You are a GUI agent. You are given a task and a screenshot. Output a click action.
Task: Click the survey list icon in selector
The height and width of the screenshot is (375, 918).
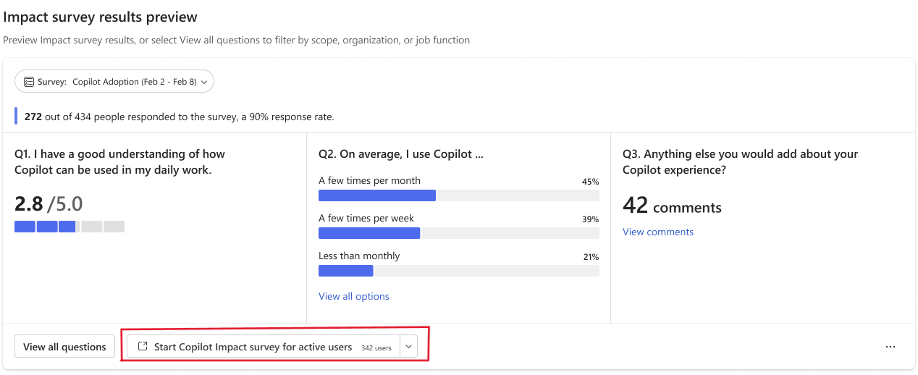pos(29,82)
